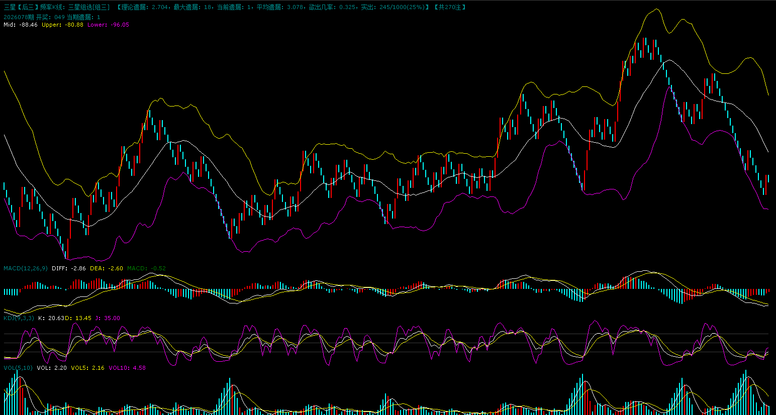
Task: Click the magenta Lower band value label
Action: [x=108, y=25]
